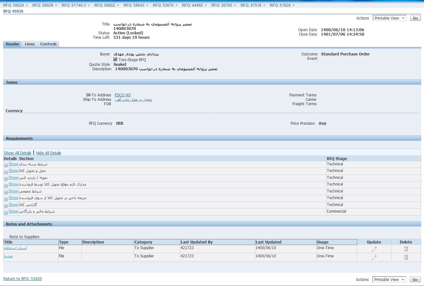Click the pencil update icon for استاد استعلام
Image resolution: width=424 pixels, height=286 pixels.
click(374, 249)
